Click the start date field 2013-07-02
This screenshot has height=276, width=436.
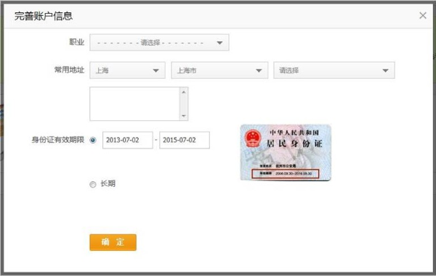click(128, 141)
